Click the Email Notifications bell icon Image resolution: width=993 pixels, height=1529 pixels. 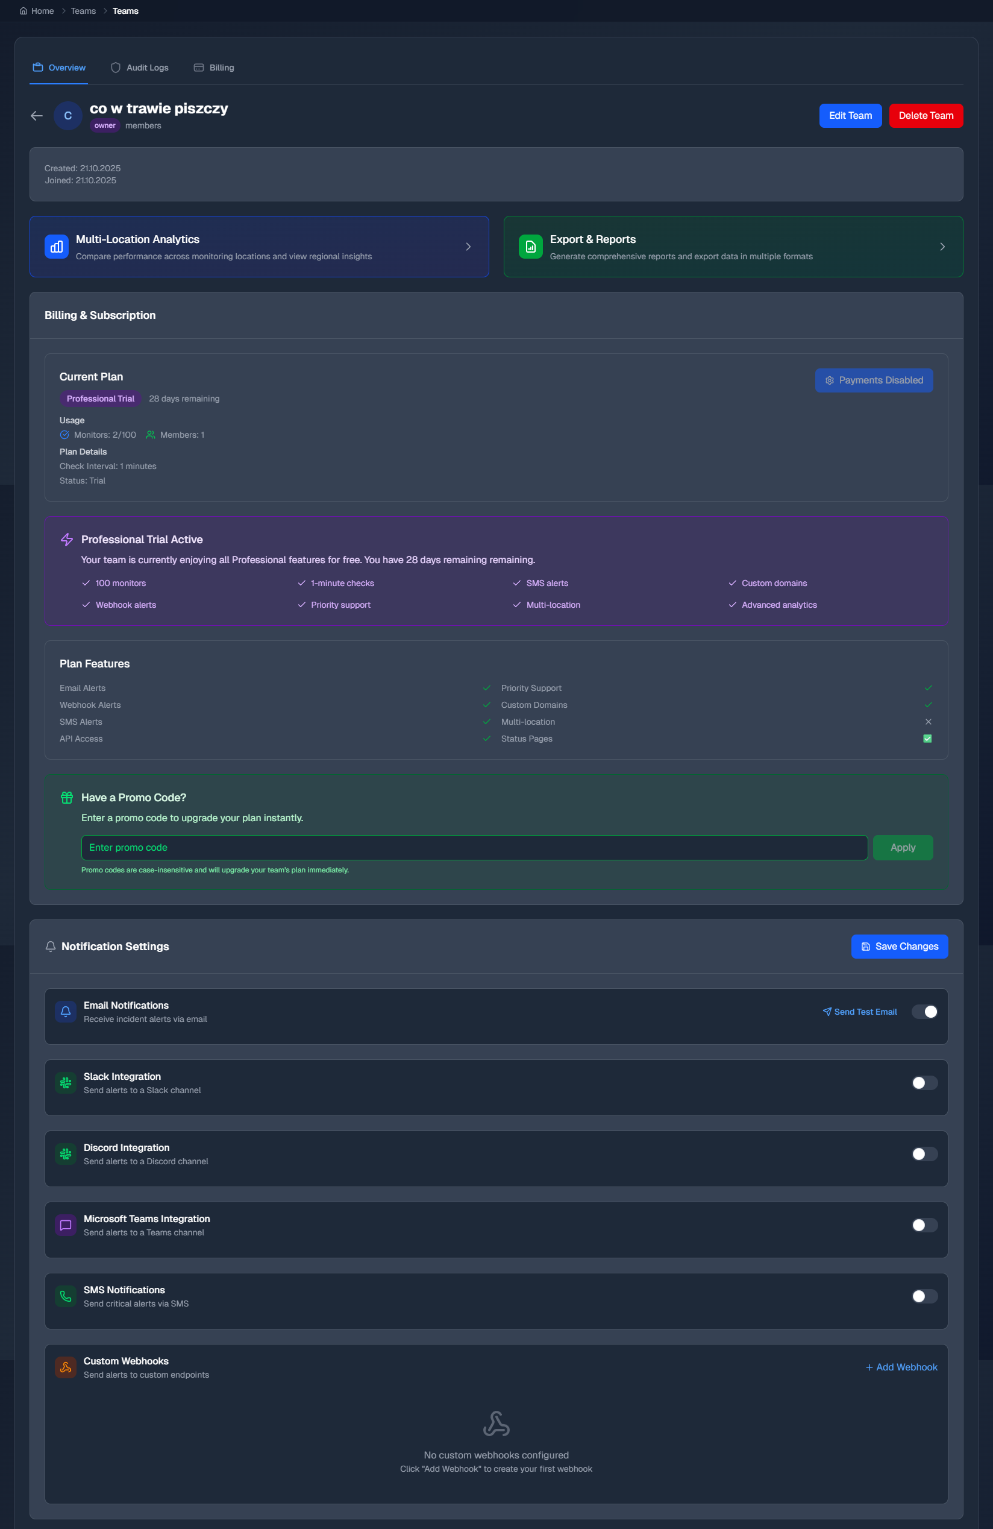click(x=66, y=1012)
